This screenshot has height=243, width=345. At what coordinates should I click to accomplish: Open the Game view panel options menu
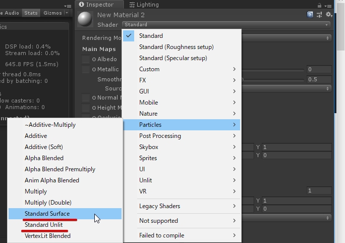pyautogui.click(x=68, y=6)
